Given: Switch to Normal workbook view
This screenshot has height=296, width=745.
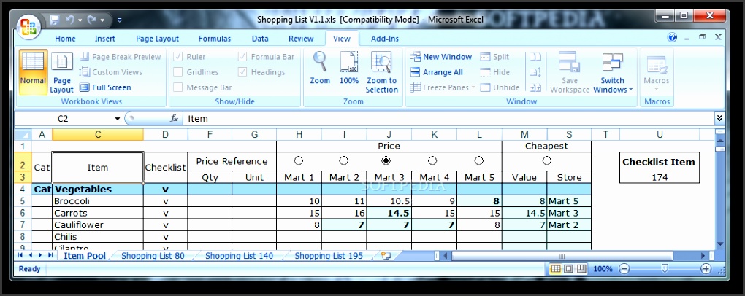Looking at the screenshot, I should pyautogui.click(x=33, y=72).
